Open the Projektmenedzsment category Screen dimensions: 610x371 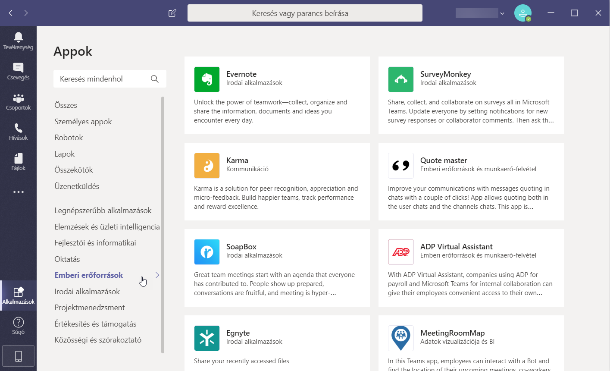[90, 308]
